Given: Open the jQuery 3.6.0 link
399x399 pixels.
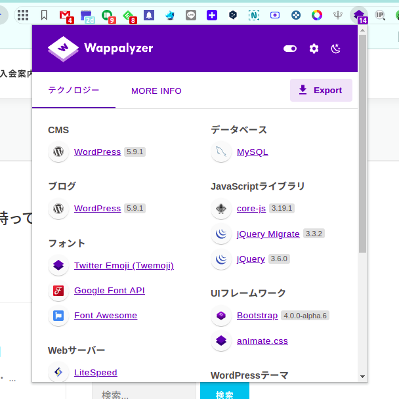Looking at the screenshot, I should pyautogui.click(x=251, y=259).
